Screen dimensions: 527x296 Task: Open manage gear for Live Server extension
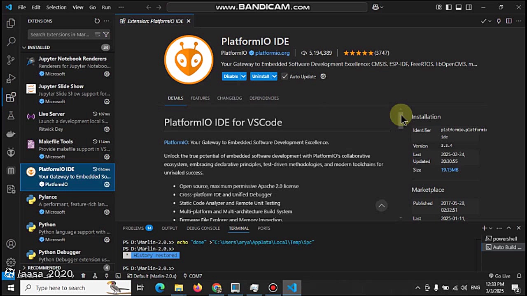tap(107, 129)
